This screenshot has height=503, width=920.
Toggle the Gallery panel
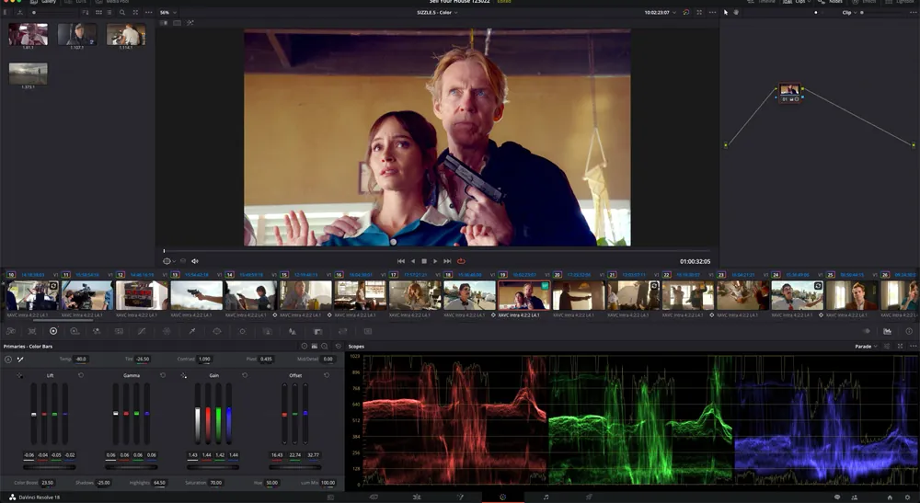tap(43, 2)
